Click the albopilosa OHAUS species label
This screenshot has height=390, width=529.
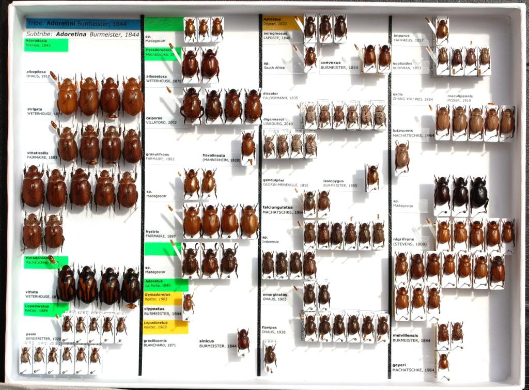[x=38, y=74]
